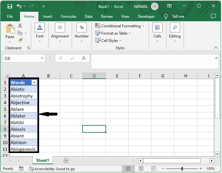Screen dimensions: 222x173
Task: Click the horizontal scrollbar right arrow
Action: click(212, 161)
